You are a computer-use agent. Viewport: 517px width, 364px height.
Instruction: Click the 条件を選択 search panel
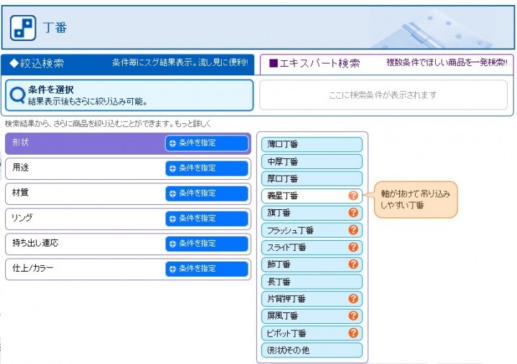click(129, 95)
